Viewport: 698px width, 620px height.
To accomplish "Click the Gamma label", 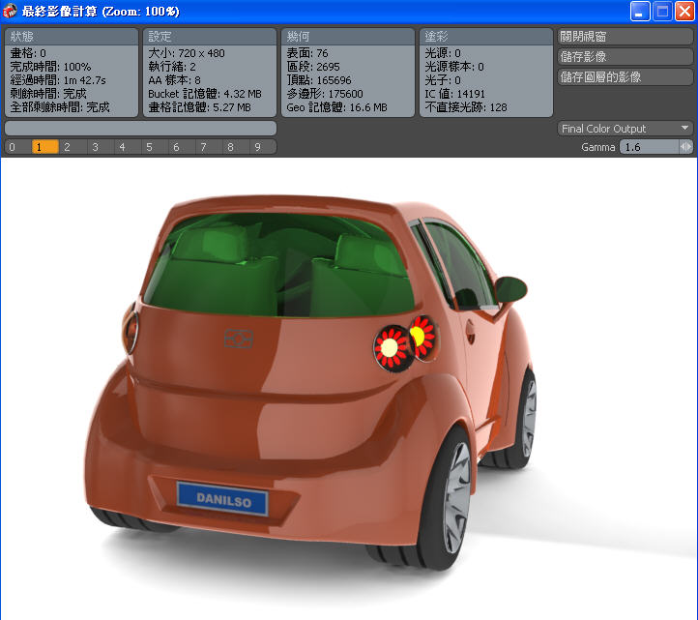I will pyautogui.click(x=597, y=147).
